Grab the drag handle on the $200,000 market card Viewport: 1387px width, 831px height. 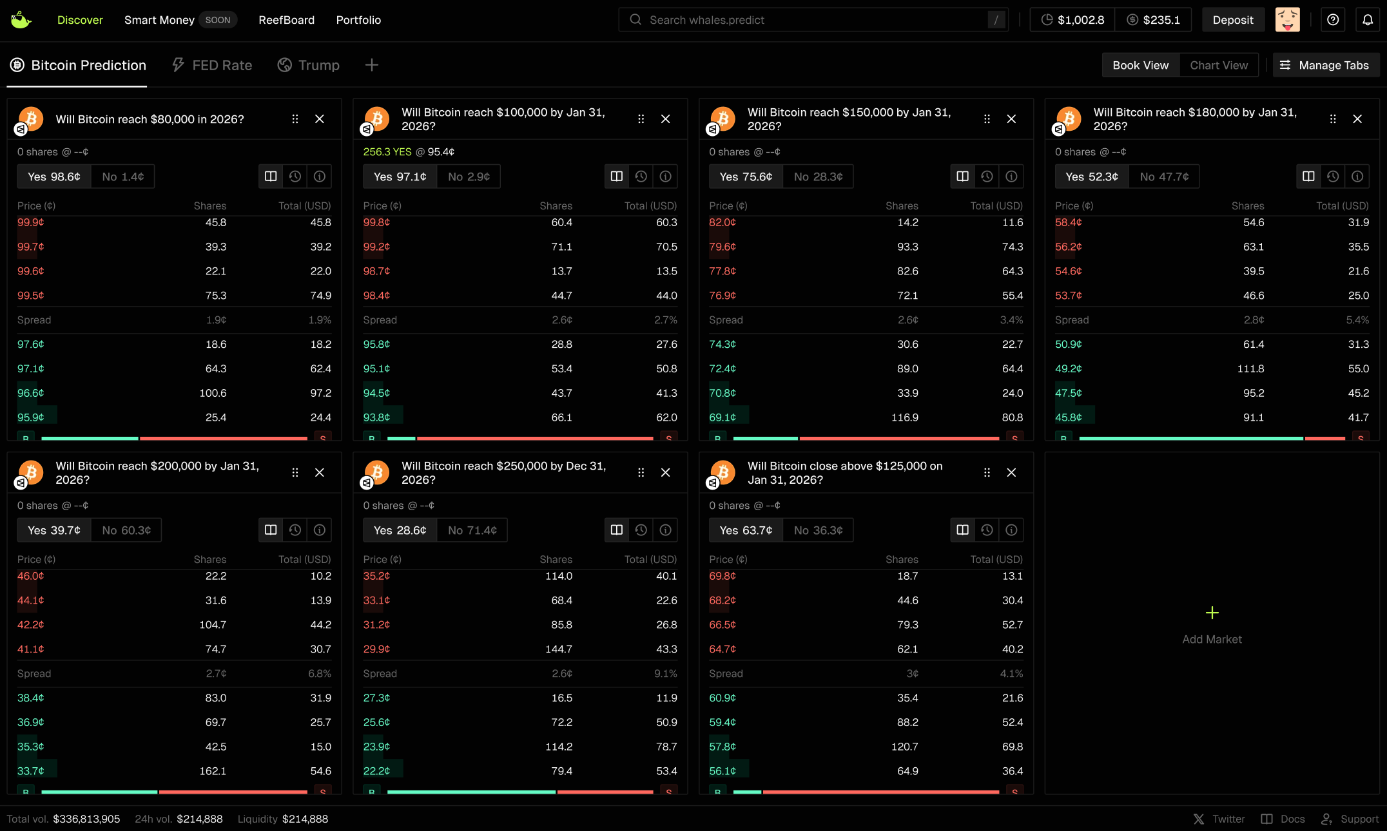(295, 472)
